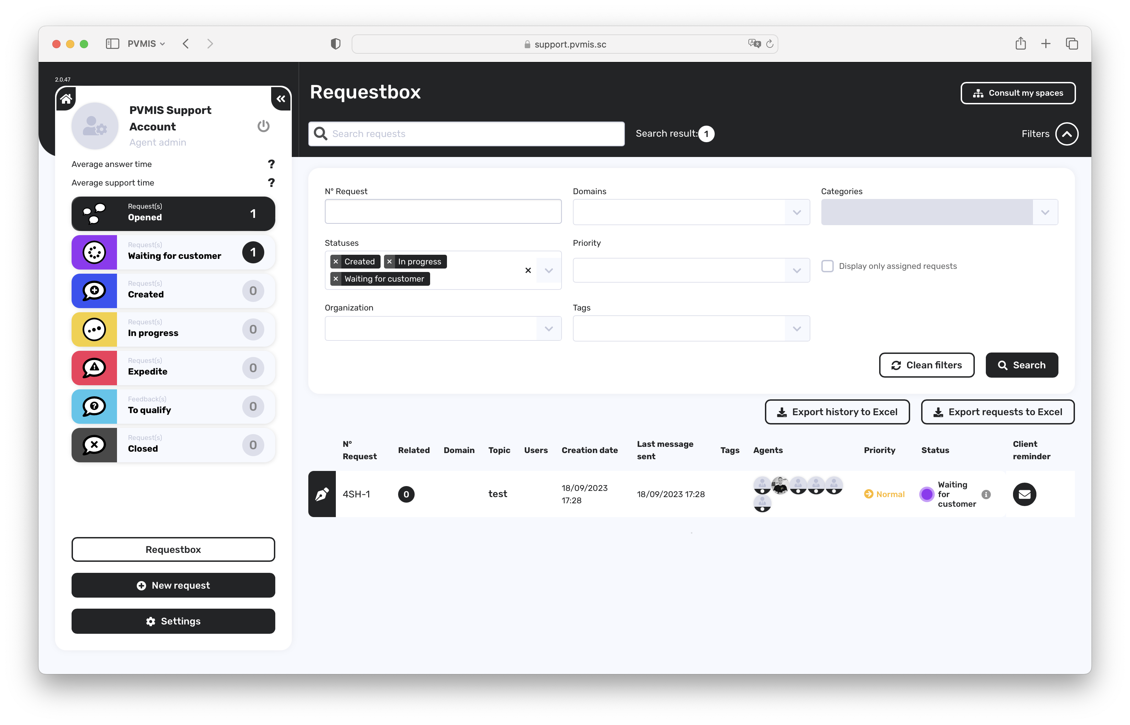Click the Expedite requests warning icon
Screen dimensions: 1130x725
[94, 368]
